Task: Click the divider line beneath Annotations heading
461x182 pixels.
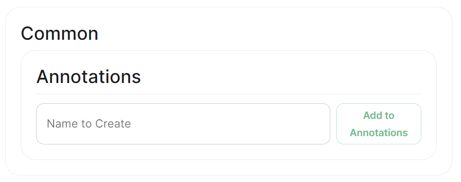Action: (x=229, y=94)
